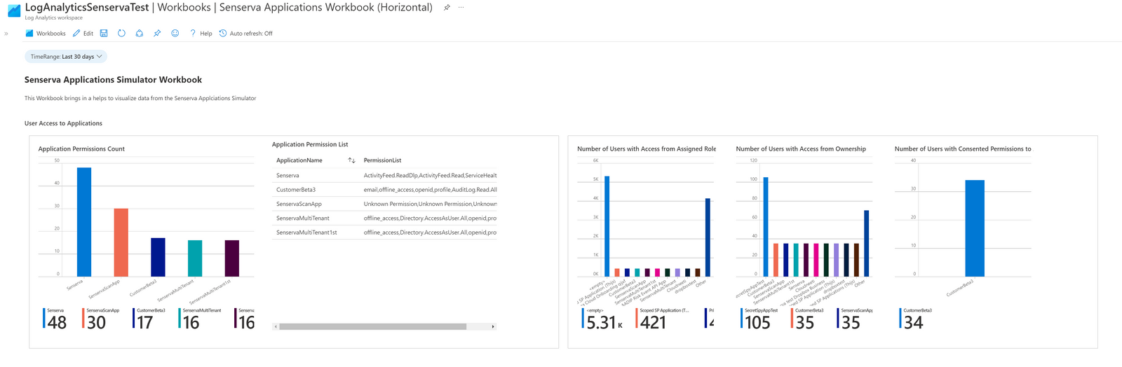
Task: Click the scrollbar right arrow under table
Action: [493, 326]
